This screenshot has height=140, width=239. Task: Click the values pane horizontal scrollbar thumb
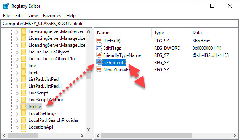tap(147, 135)
